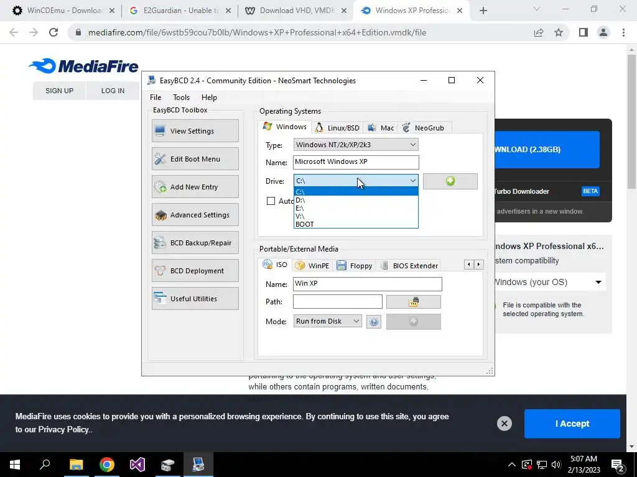Open Edit Boot Menu section

[x=195, y=158]
